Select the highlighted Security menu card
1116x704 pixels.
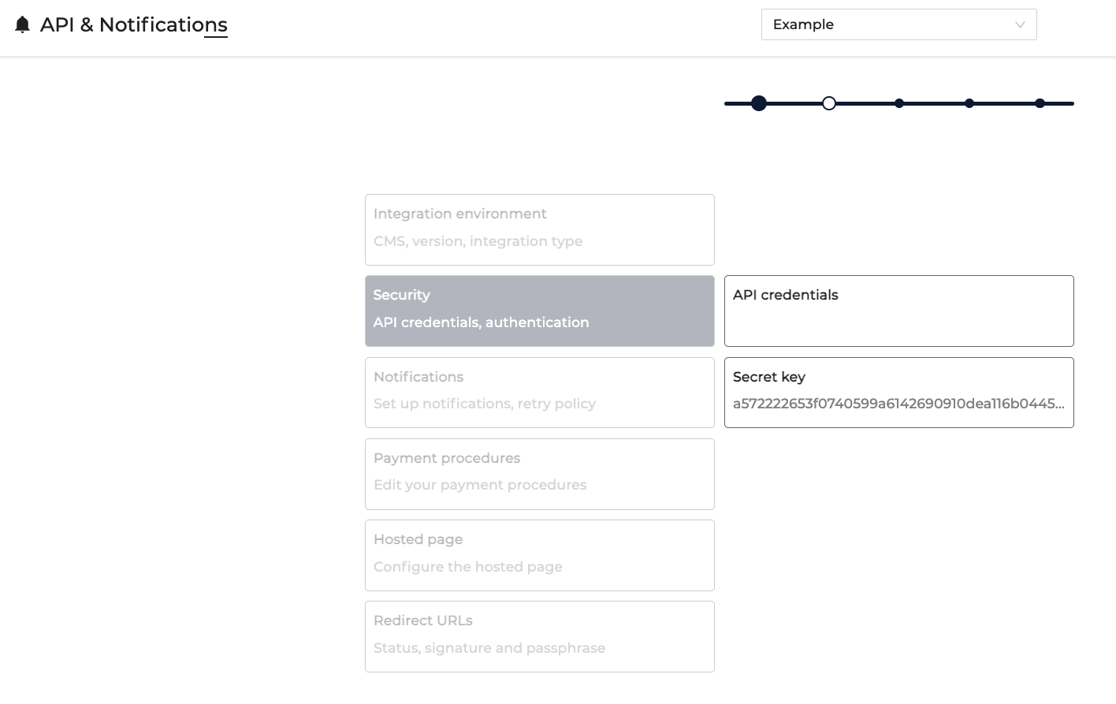(x=539, y=311)
